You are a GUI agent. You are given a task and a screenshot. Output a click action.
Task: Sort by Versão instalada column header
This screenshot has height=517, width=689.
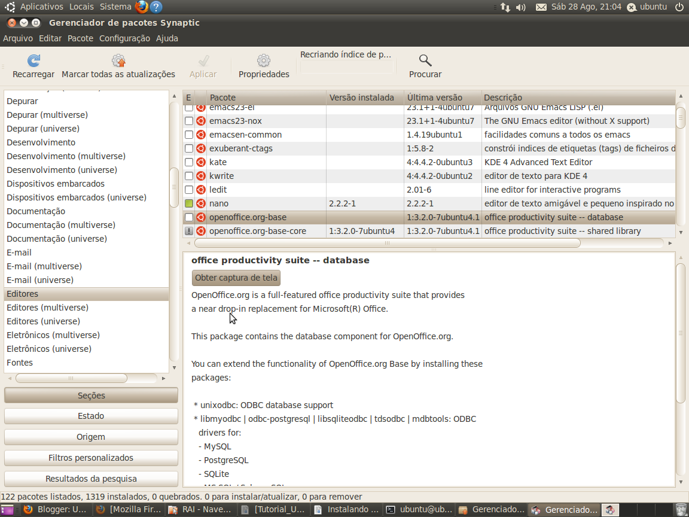[x=365, y=98]
